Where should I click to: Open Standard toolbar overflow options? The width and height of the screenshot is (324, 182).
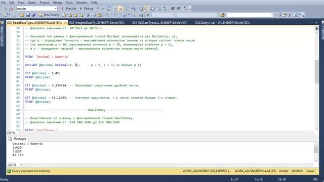[x=303, y=15]
